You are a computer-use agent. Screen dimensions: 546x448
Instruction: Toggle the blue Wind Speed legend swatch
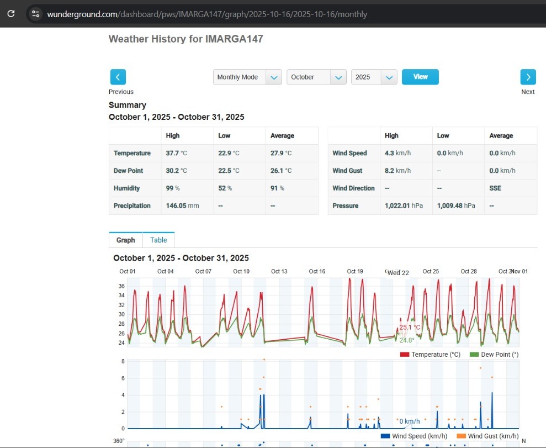[x=385, y=436]
